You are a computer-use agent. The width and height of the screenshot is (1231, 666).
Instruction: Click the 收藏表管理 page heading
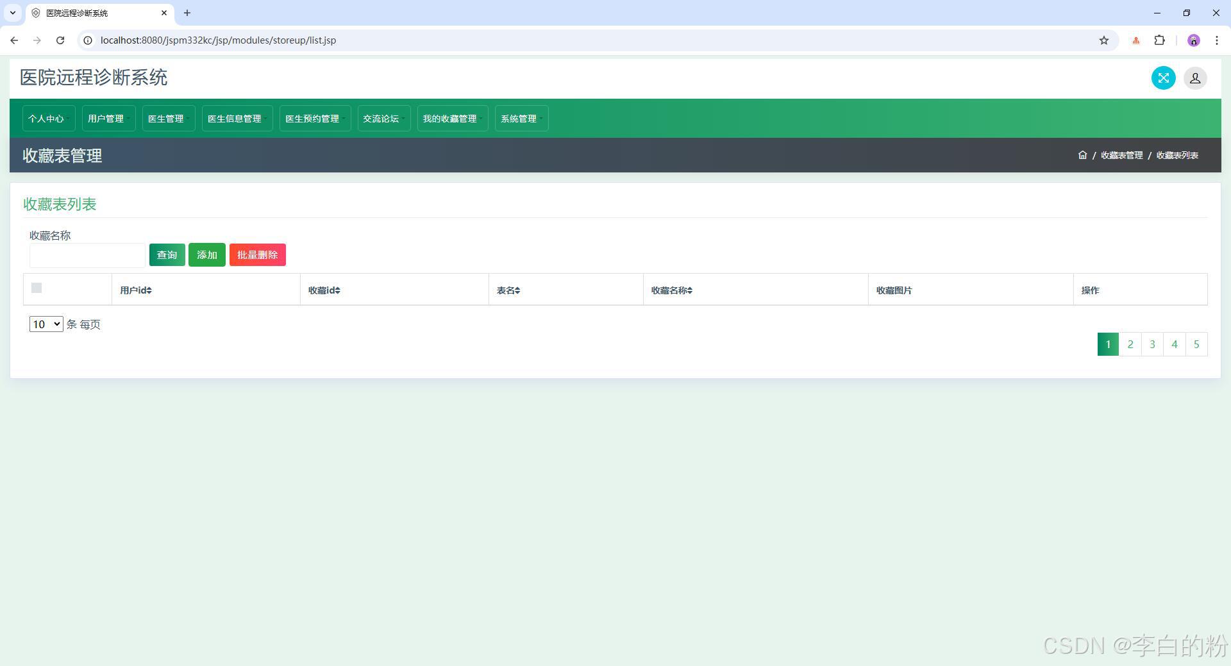[62, 156]
